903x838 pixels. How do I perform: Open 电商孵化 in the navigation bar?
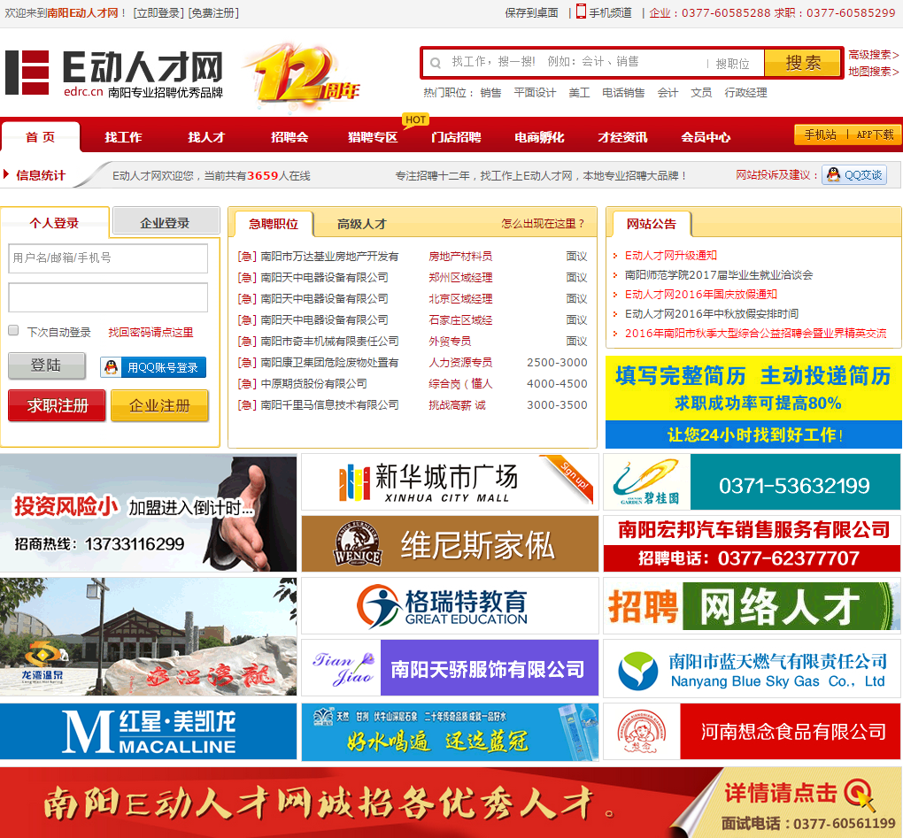[x=539, y=137]
